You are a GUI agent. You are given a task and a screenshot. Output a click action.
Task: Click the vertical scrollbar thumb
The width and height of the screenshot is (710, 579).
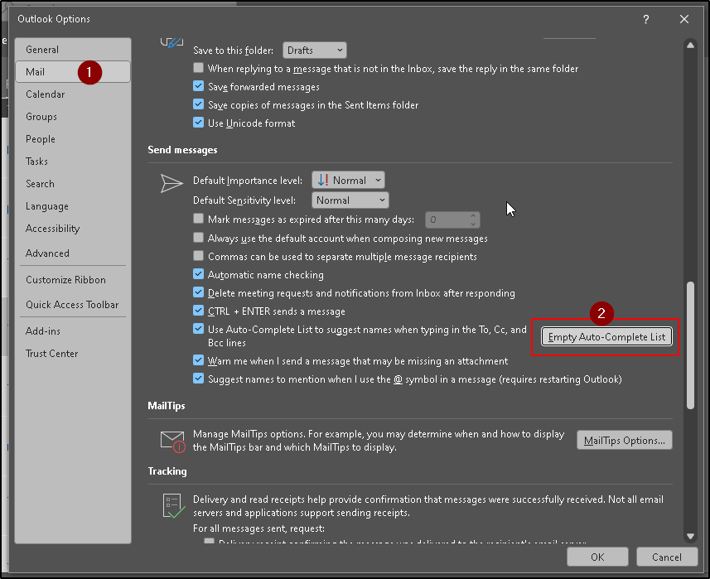(690, 345)
